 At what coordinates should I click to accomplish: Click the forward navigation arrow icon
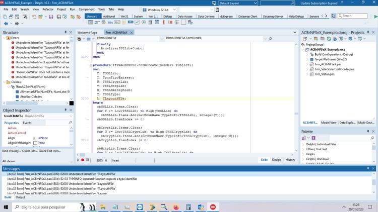click(x=17, y=24)
